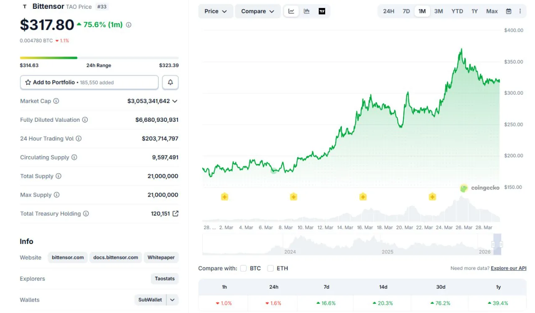
Task: Open the calendar date picker icon
Action: [508, 11]
